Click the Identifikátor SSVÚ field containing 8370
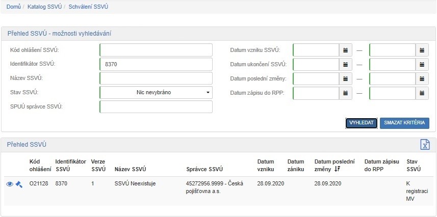Screen dimensions: 437x217 tap(156, 64)
